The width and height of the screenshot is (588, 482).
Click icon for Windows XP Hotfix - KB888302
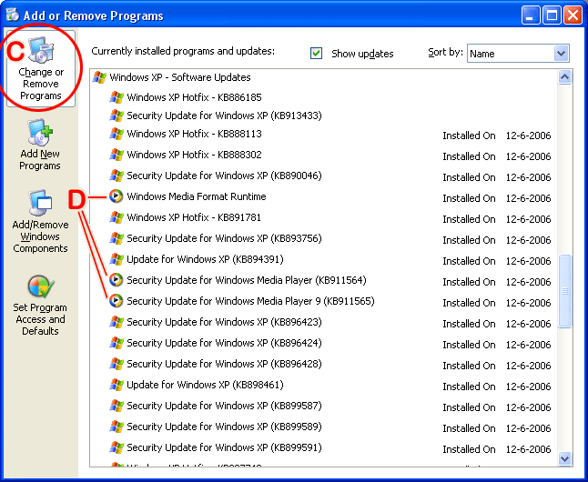(x=117, y=155)
